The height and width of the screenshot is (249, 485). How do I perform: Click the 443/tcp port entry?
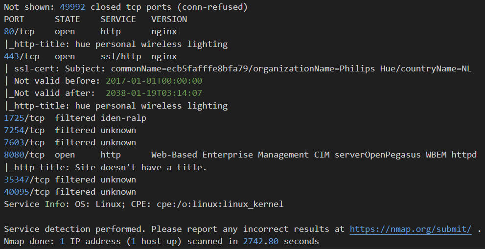pos(22,57)
